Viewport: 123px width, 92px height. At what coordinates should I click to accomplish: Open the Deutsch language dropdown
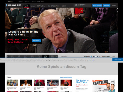pyautogui.click(x=114, y=5)
